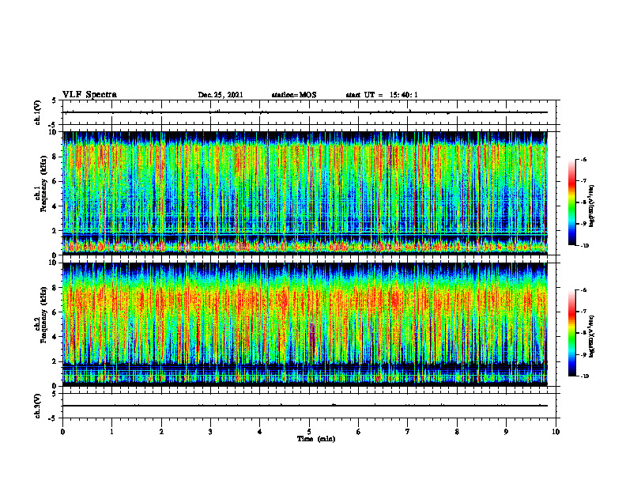Click the ch.1 color scale bar

click(572, 202)
